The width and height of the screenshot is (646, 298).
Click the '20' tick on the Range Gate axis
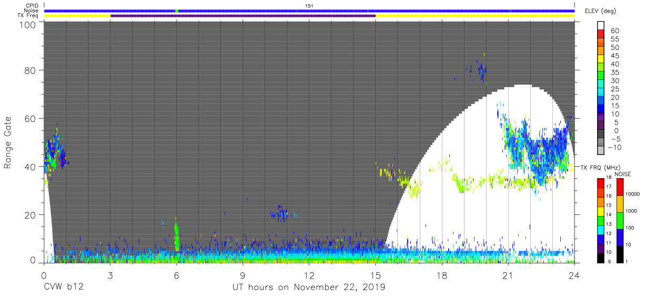pyautogui.click(x=31, y=215)
